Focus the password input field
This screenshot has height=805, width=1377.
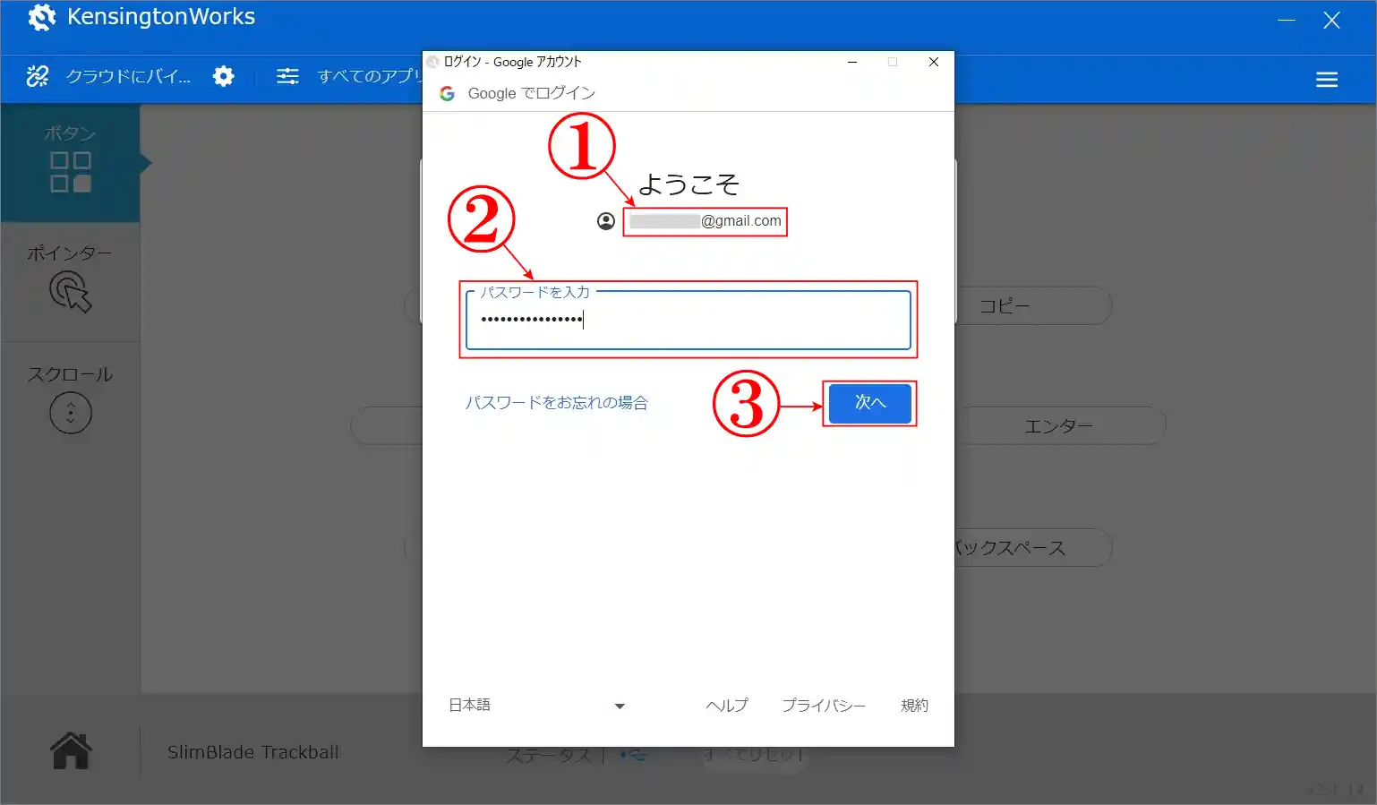(x=688, y=320)
